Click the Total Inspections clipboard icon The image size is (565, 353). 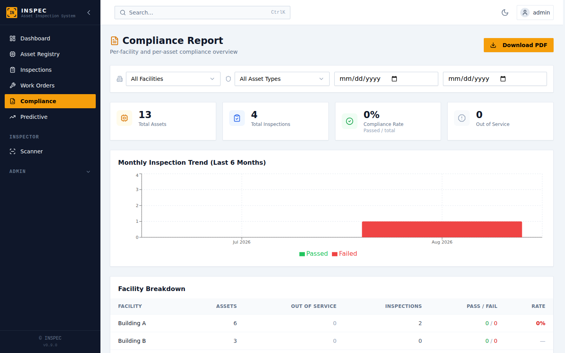tap(237, 118)
